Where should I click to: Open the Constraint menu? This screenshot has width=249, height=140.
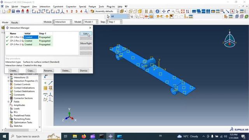58,7
